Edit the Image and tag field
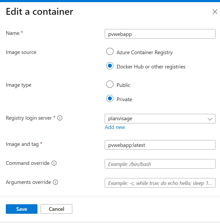 coord(160,145)
